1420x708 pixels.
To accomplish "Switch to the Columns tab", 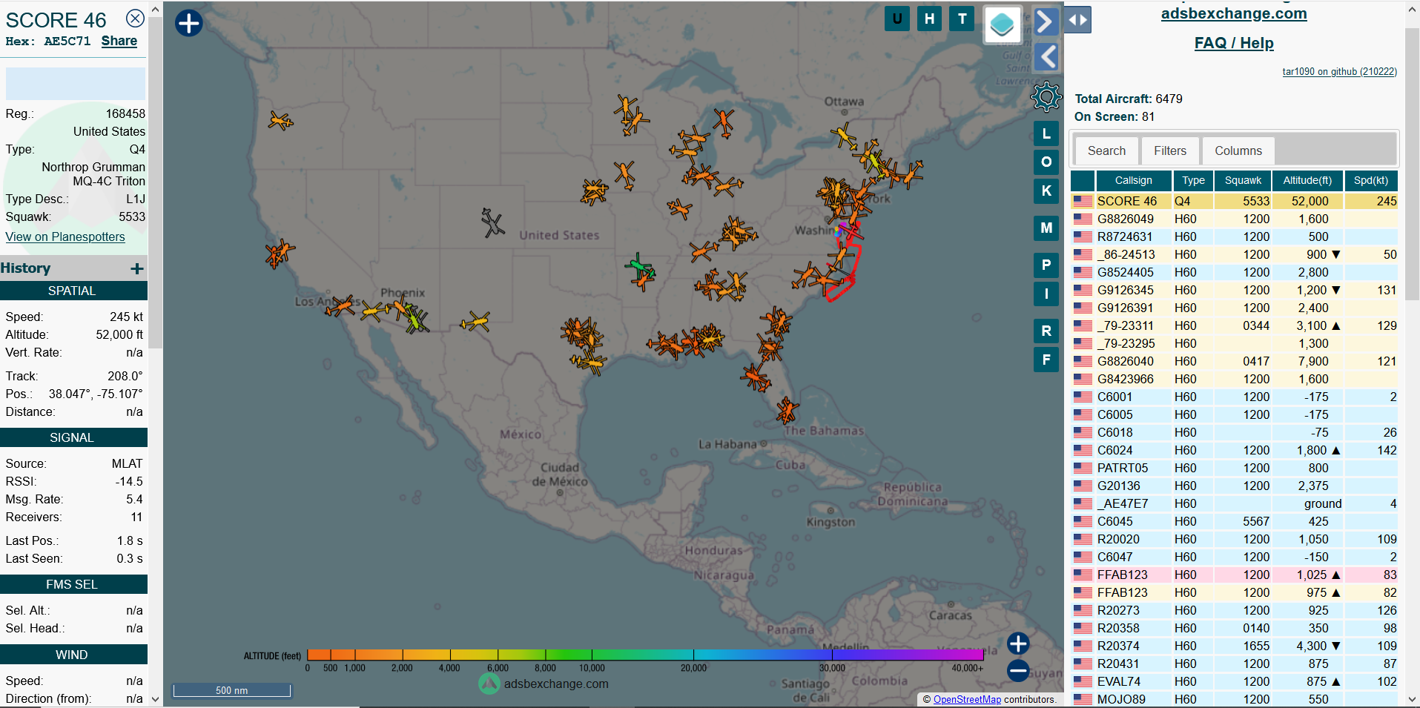I will tap(1238, 150).
